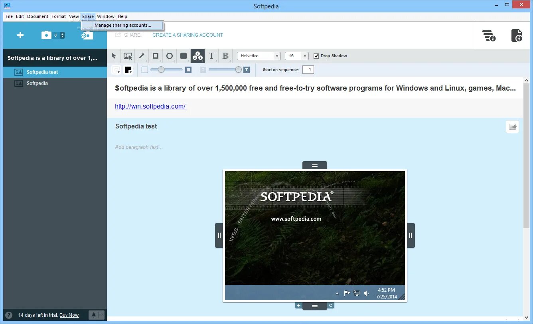Select the circle annotation tool
This screenshot has height=324, width=533.
pyautogui.click(x=170, y=56)
